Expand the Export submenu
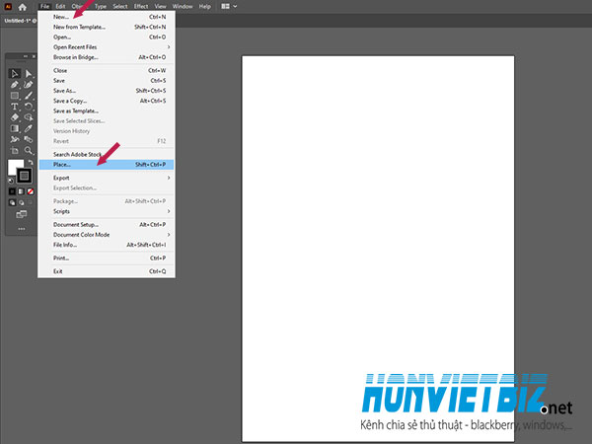The width and height of the screenshot is (592, 444). pos(107,178)
